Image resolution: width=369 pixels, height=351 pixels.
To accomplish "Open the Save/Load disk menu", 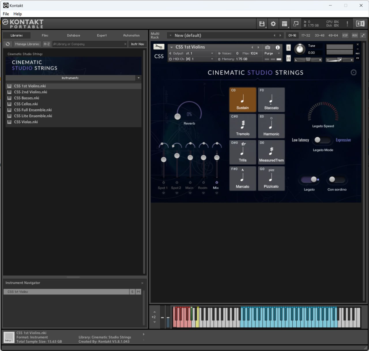I will [262, 24].
